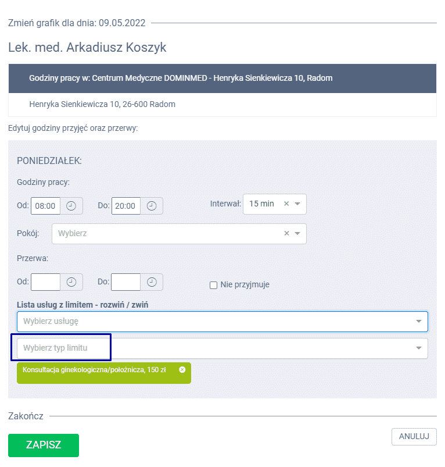Open clock picker for break end time
The height and width of the screenshot is (467, 445).
pyautogui.click(x=152, y=282)
